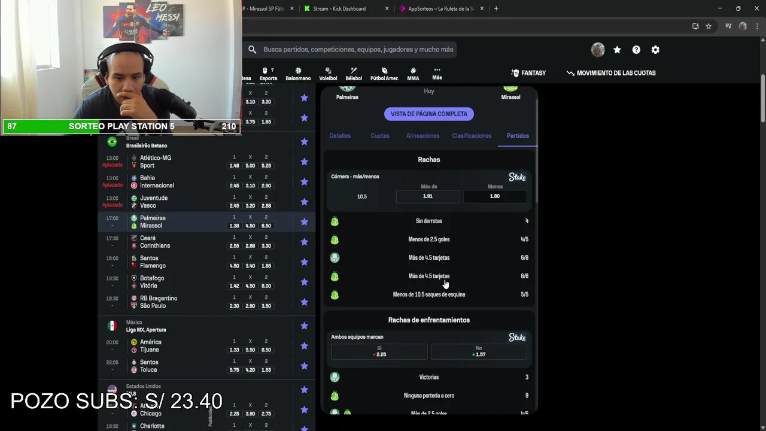Open the Detalles tab
This screenshot has height=431, width=766.
[340, 136]
